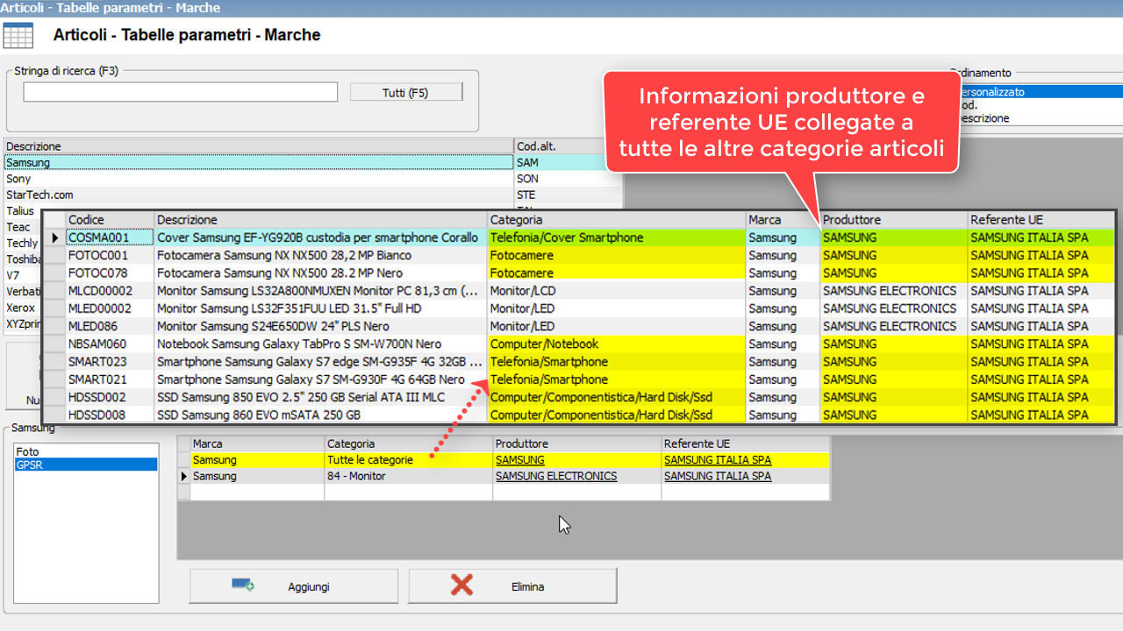Select GPSR in the Samsung list
1123x631 pixels.
click(86, 464)
